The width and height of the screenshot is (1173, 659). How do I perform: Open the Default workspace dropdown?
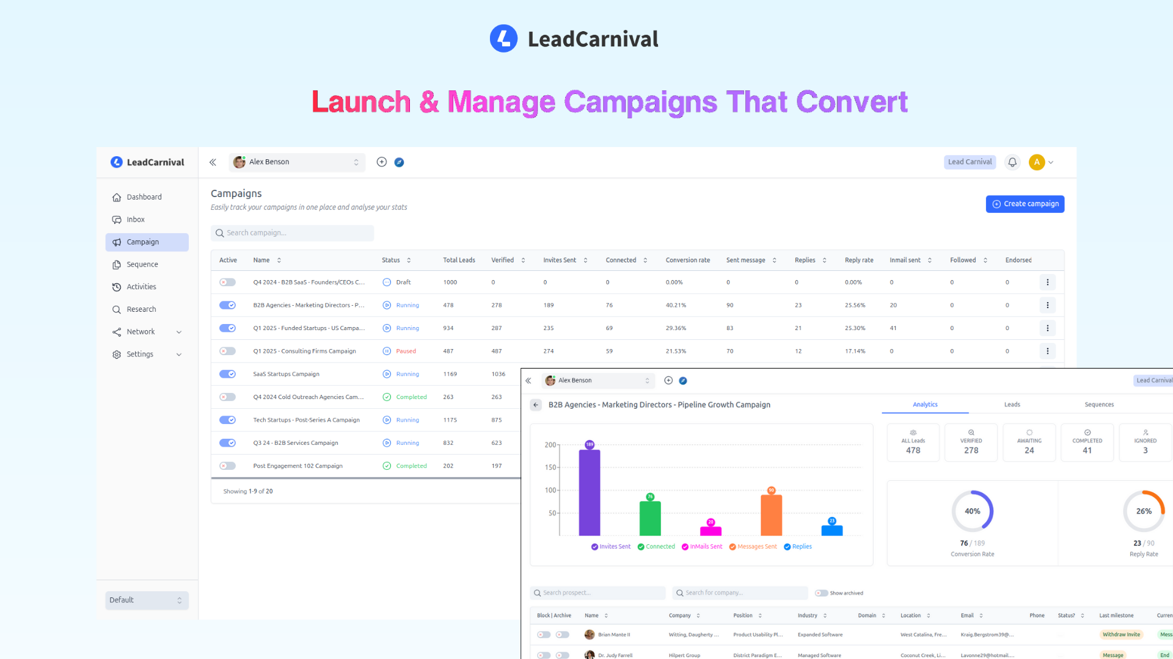[147, 600]
